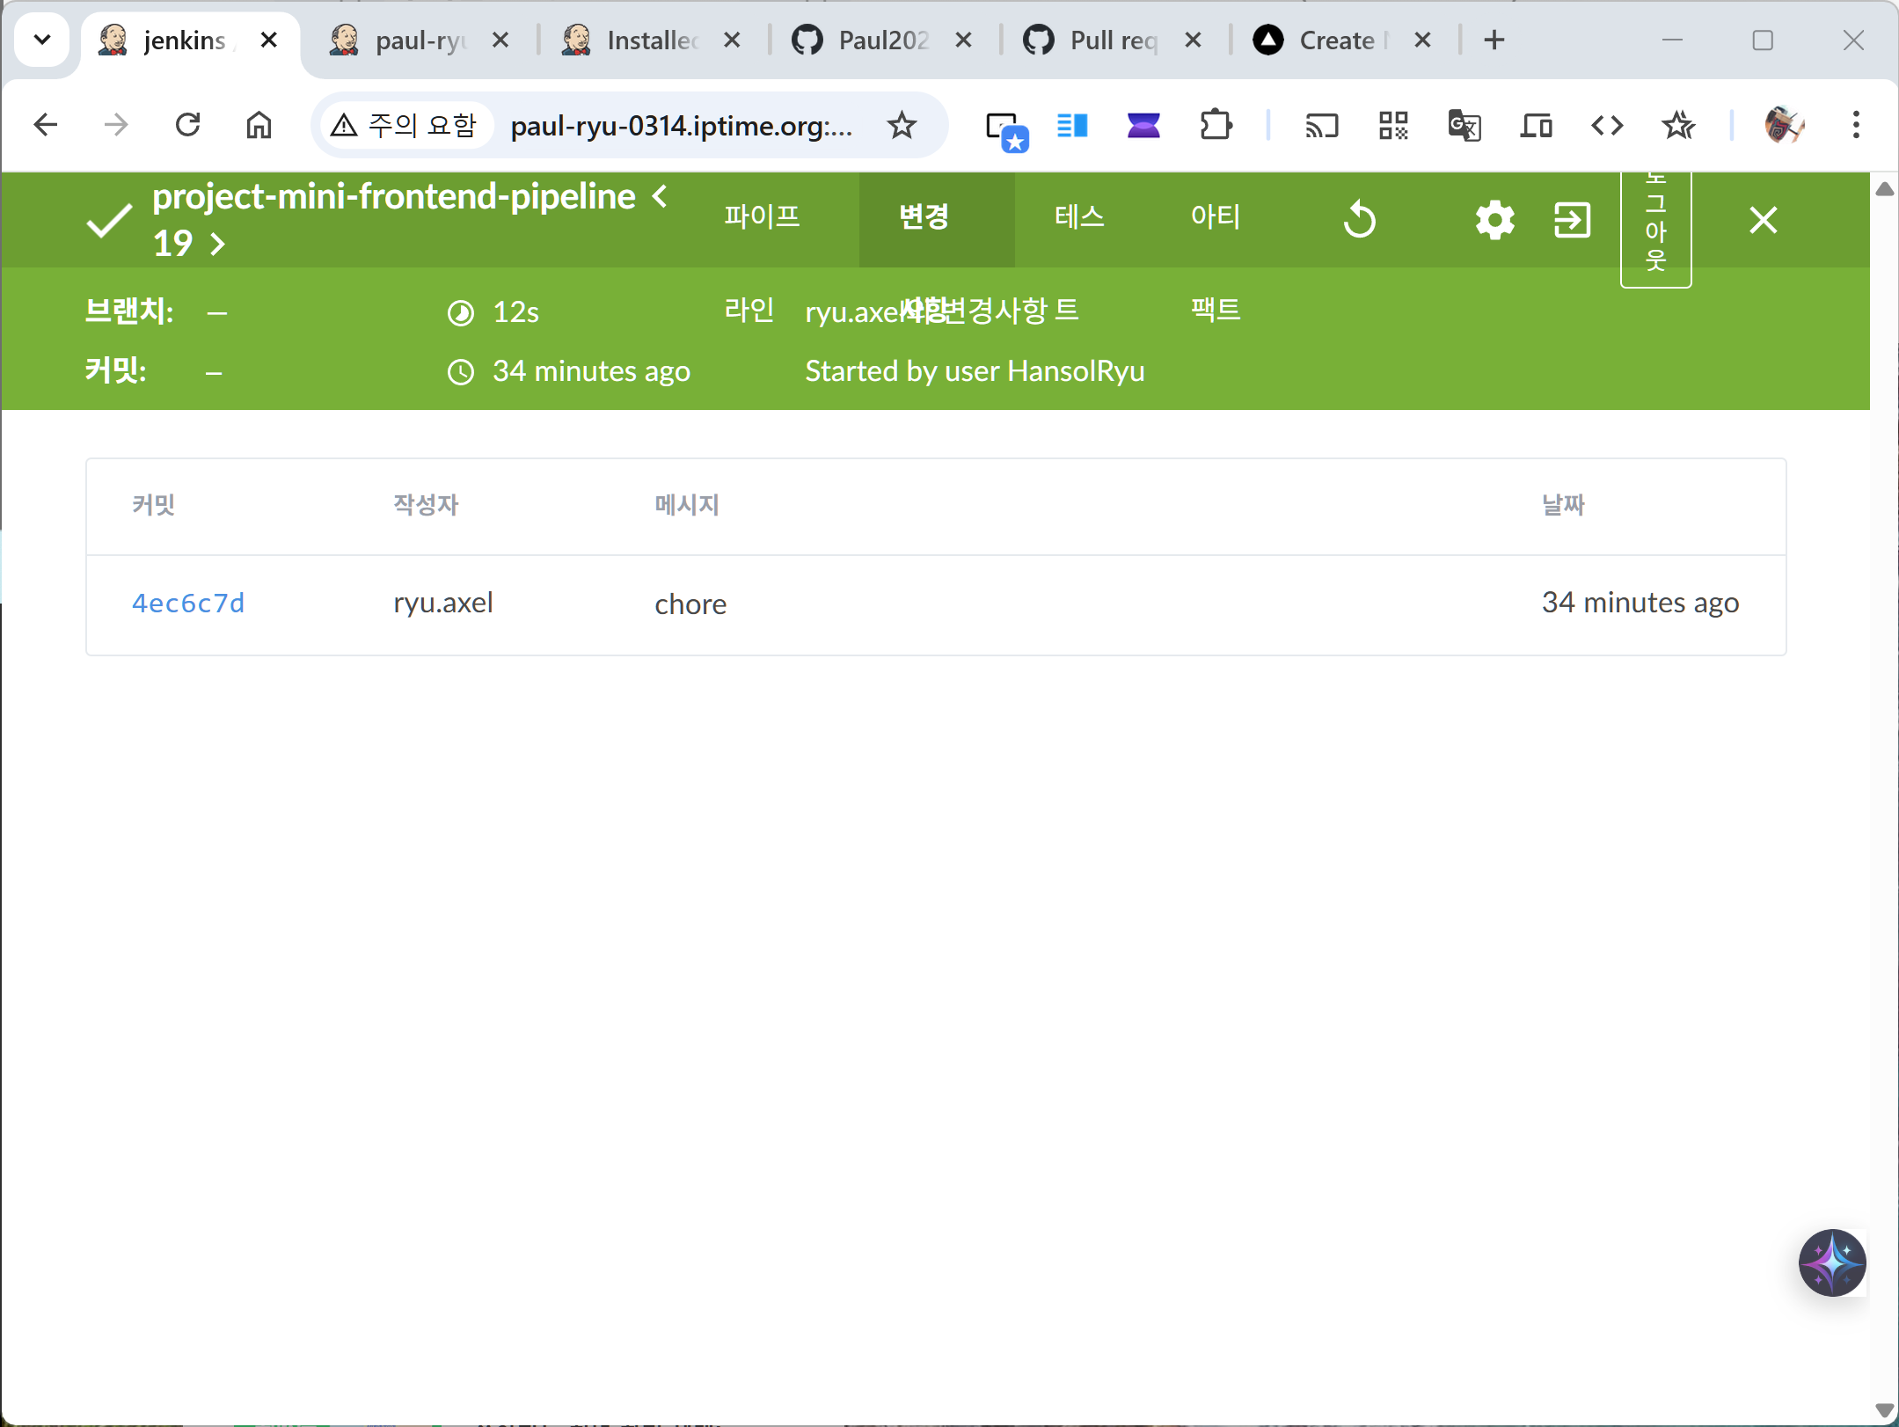Open the QR code generator icon
This screenshot has width=1899, height=1427.
coord(1393,126)
